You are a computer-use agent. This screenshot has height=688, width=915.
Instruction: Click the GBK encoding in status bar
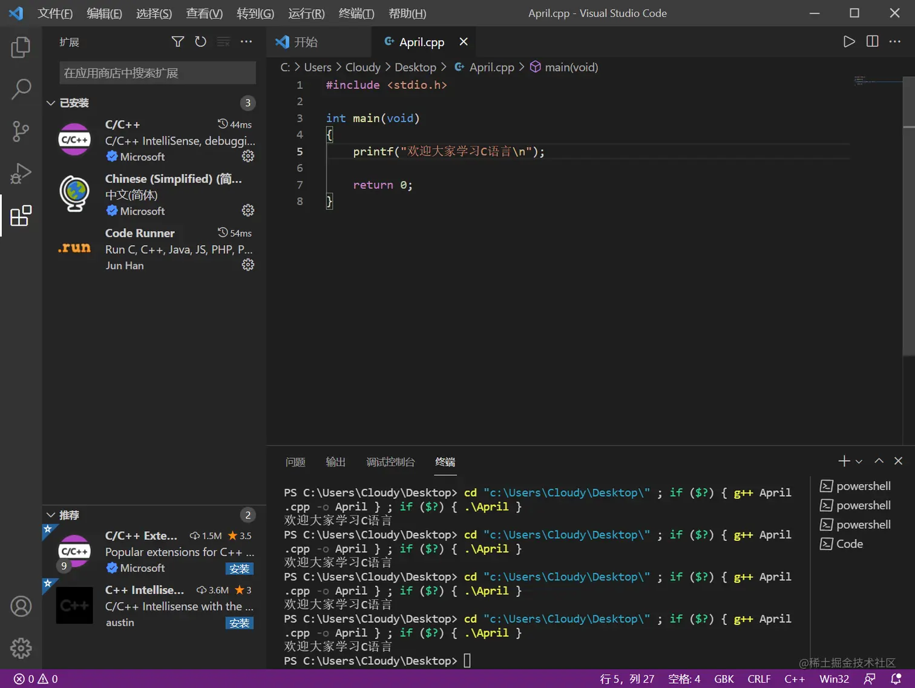tap(723, 679)
